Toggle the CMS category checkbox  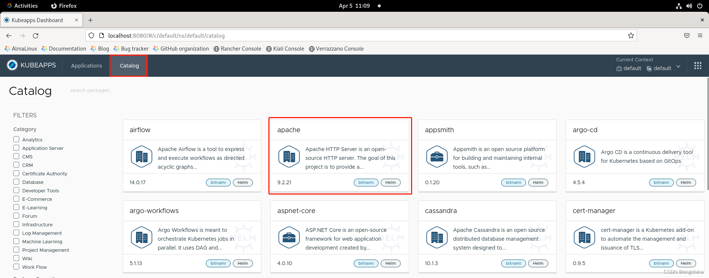tap(16, 156)
